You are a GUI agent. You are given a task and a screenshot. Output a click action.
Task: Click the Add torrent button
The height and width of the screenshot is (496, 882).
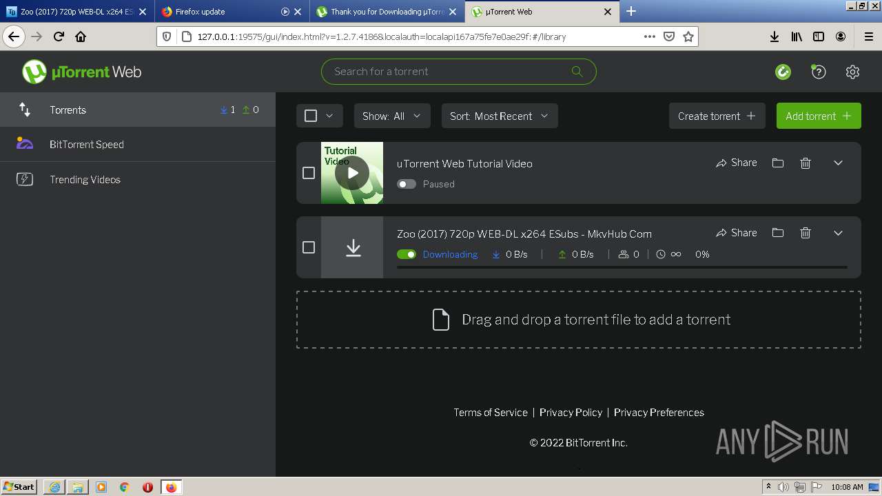819,116
